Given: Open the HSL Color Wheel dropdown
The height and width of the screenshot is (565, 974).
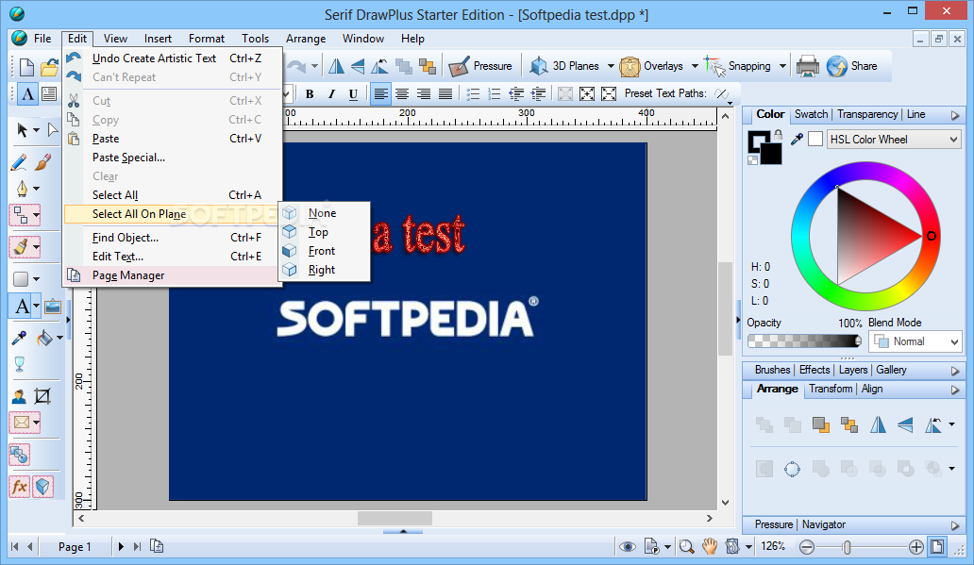Looking at the screenshot, I should click(895, 140).
